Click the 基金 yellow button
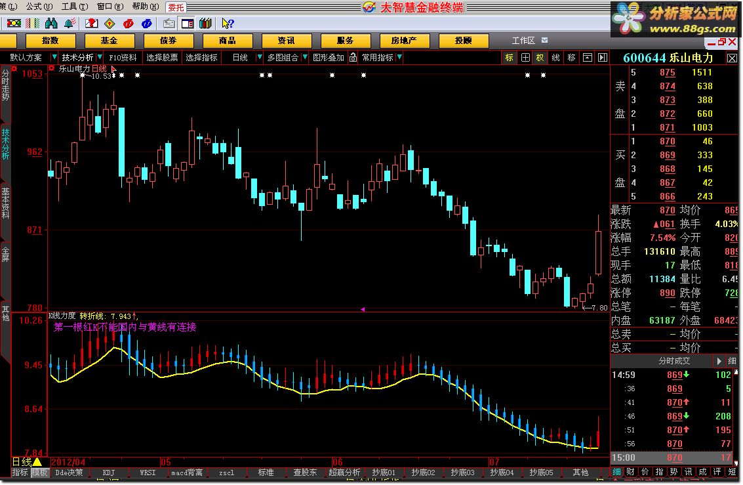Viewport: 743px width, 485px height. point(110,41)
